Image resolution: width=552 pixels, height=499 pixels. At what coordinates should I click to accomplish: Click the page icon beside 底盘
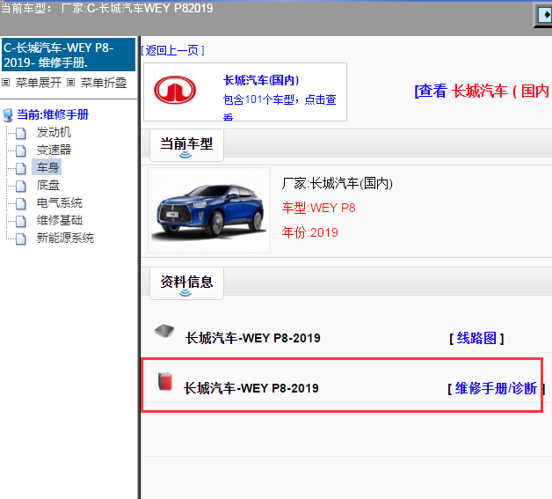coord(21,186)
